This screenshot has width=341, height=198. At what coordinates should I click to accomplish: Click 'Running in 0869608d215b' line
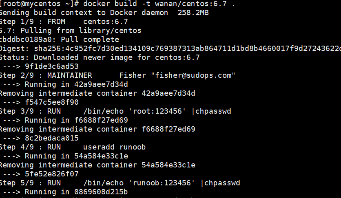click(65, 192)
